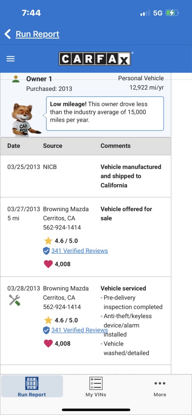Tap the Car Fox mascot image
Viewport: 192px width, 415px height.
[26, 120]
